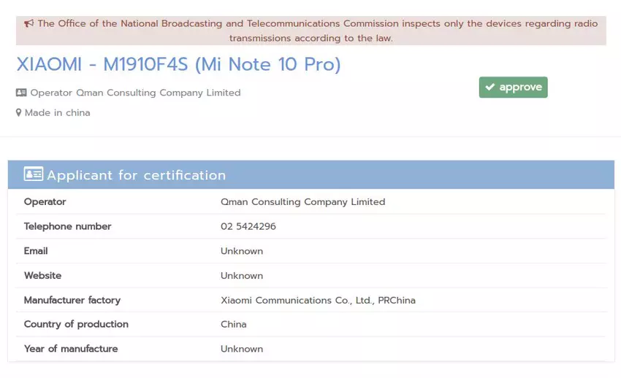Select Xiaomi Communications Co., Ltd., PRChina value

pos(318,301)
